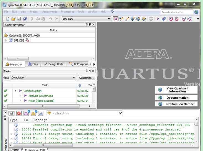Undo the last action via toolbar arrow
Viewport: 203px width, 151px height.
[50, 19]
